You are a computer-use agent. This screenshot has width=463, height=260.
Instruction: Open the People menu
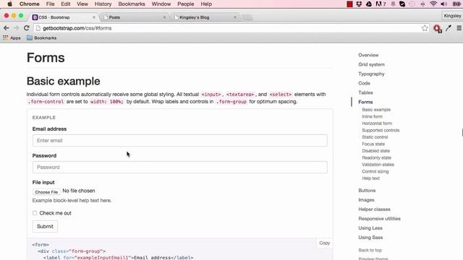click(x=185, y=4)
